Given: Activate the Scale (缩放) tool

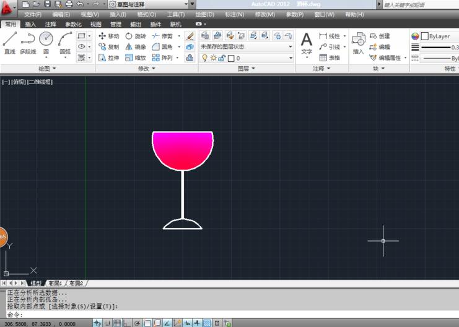Looking at the screenshot, I should [136, 57].
